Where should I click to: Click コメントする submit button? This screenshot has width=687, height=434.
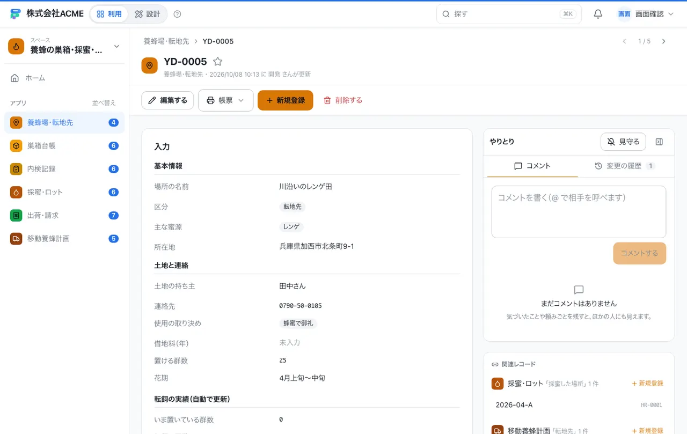[x=639, y=253]
